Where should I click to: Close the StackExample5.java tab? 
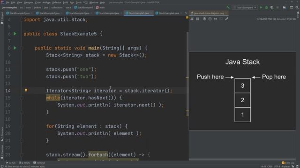point(151,13)
